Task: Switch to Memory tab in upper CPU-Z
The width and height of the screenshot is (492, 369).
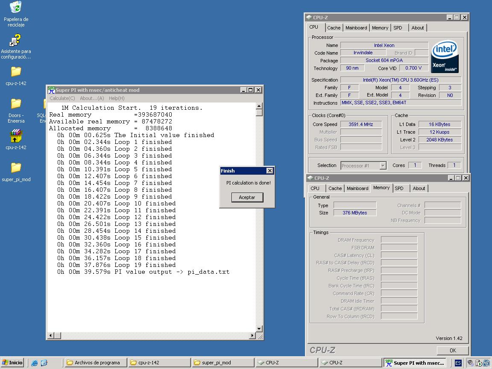Action: pyautogui.click(x=380, y=28)
